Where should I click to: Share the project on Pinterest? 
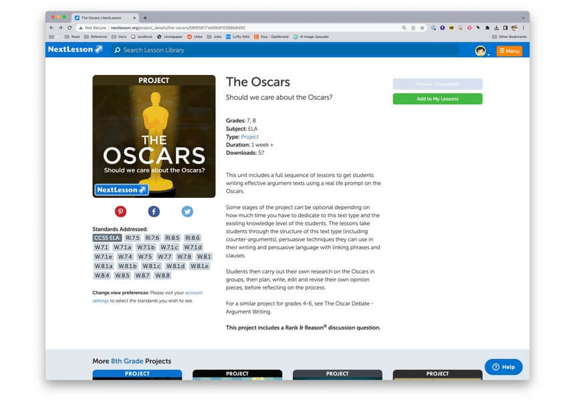pos(120,211)
